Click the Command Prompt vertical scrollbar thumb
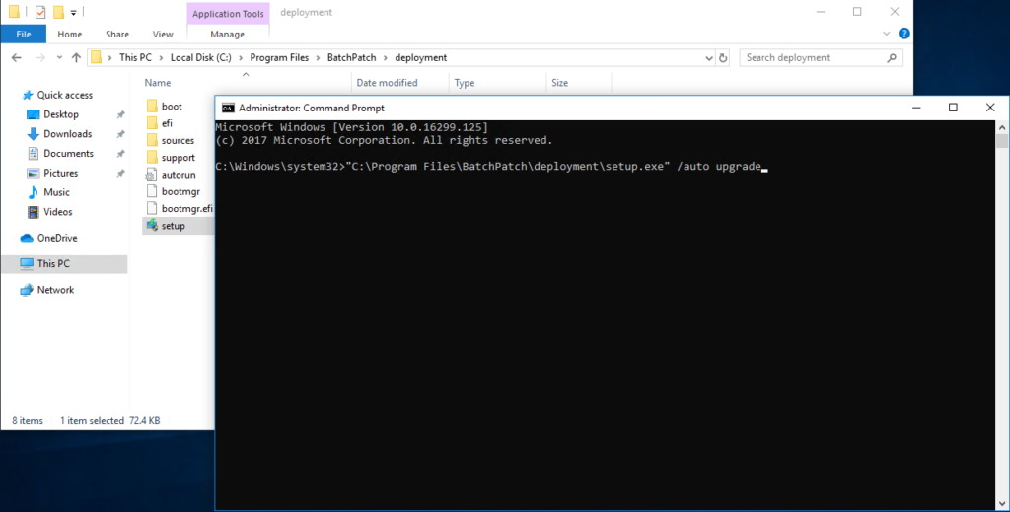 point(1002,141)
